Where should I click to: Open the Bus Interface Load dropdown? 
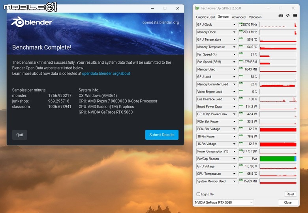pyautogui.click(x=234, y=99)
